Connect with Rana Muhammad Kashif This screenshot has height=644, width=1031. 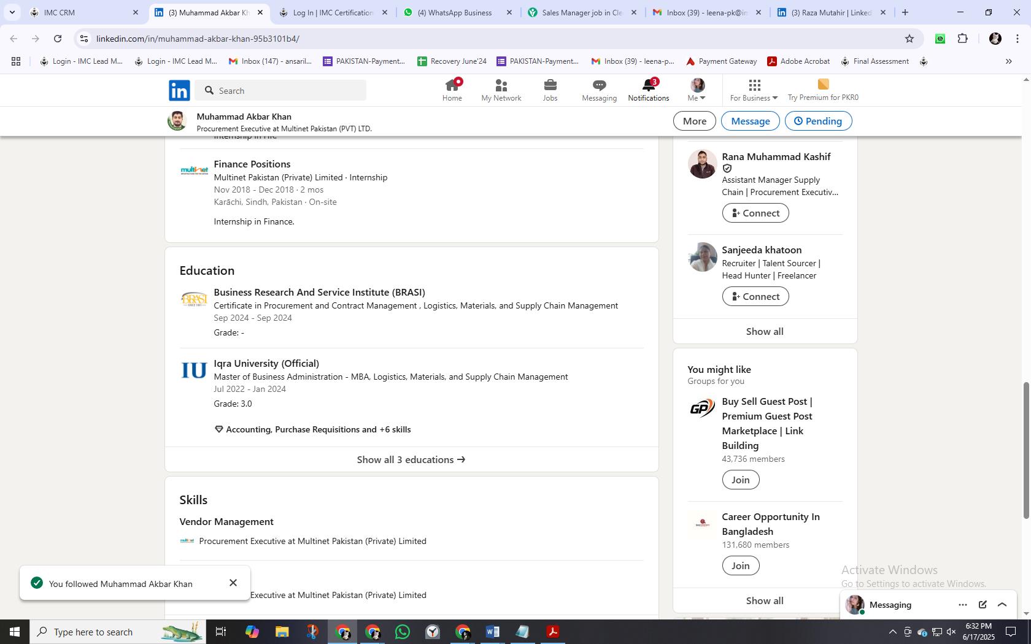(755, 213)
